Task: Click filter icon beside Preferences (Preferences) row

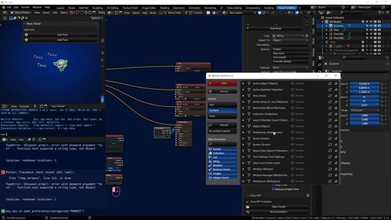Action: coord(249,133)
